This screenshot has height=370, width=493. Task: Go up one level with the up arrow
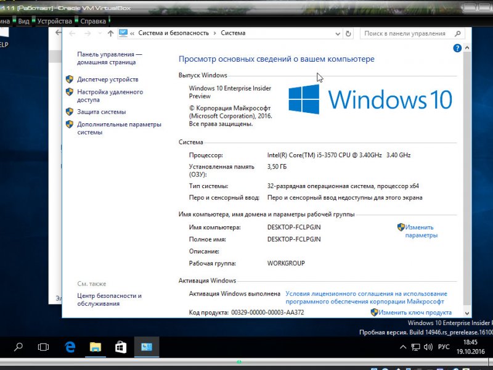pyautogui.click(x=110, y=33)
